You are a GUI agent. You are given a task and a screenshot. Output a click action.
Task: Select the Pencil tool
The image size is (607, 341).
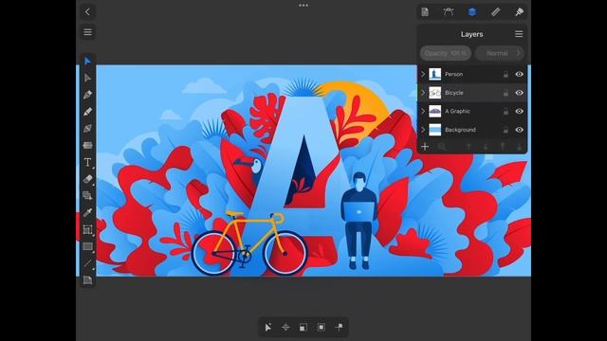(87, 112)
